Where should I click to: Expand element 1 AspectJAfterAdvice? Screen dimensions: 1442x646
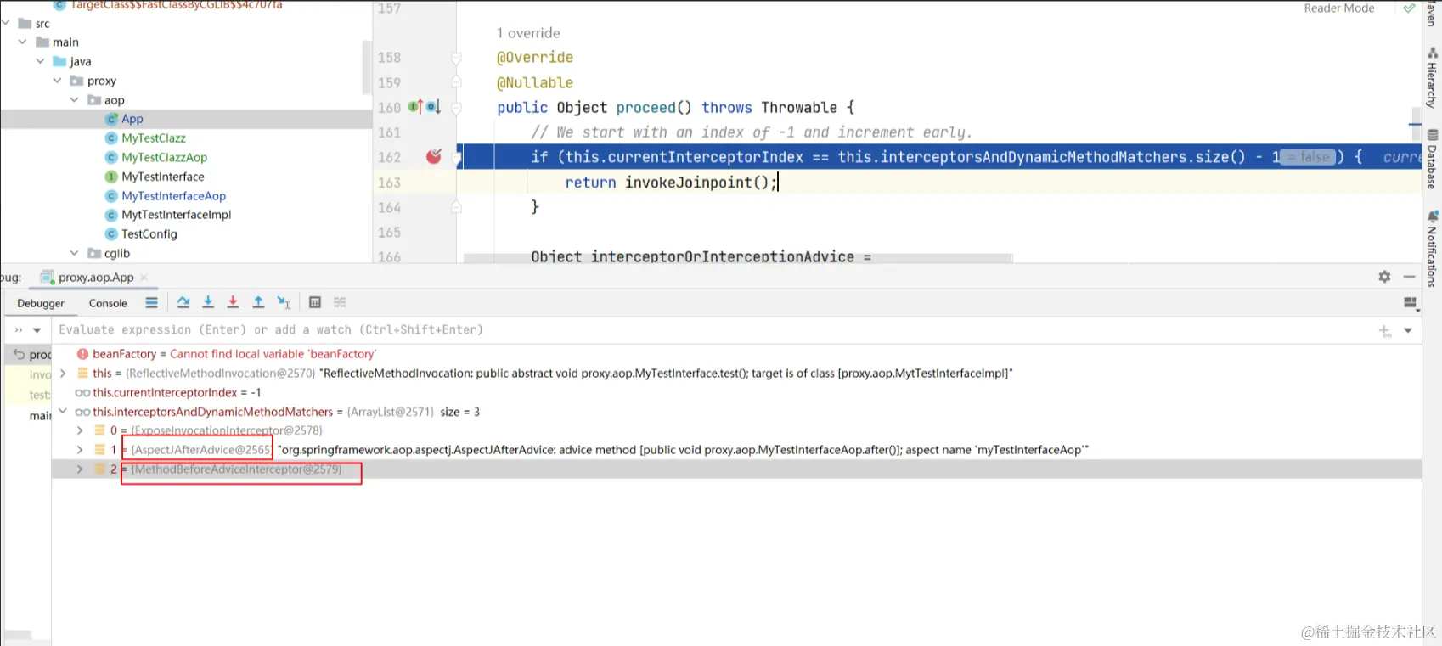coord(80,450)
